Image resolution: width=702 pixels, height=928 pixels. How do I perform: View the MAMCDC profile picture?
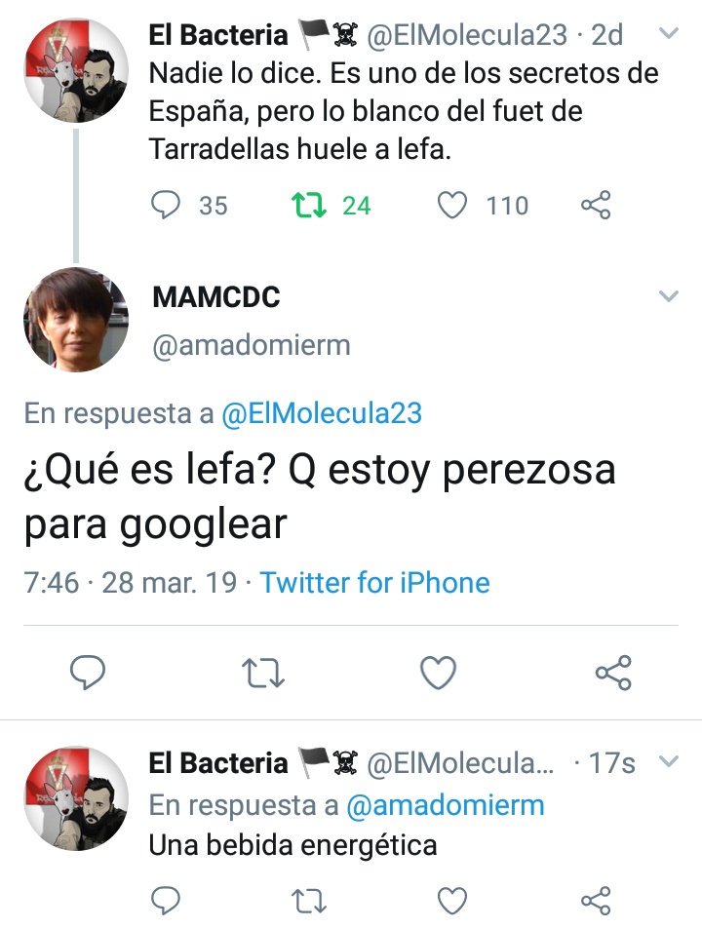point(76,320)
